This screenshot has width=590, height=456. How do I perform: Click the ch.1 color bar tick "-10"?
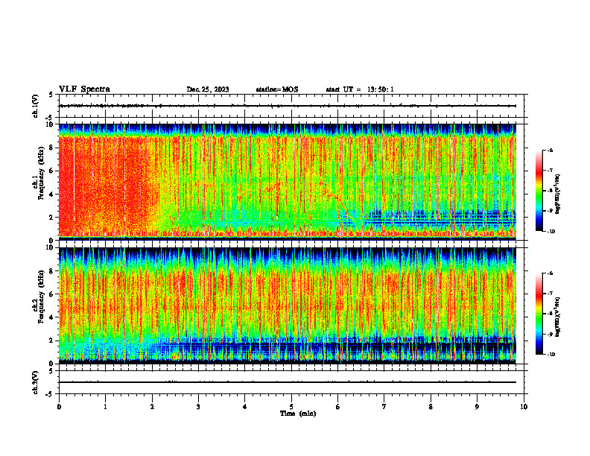click(x=551, y=232)
